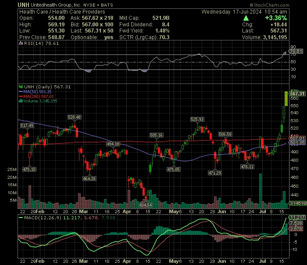Click the 528.48 price peak label
The height and width of the screenshot is (265, 307).
(74, 117)
